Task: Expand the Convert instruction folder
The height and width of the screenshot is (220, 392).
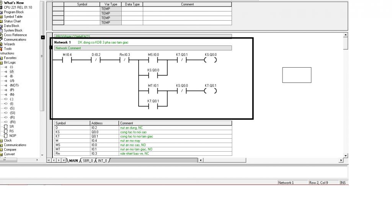Action: point(9,154)
